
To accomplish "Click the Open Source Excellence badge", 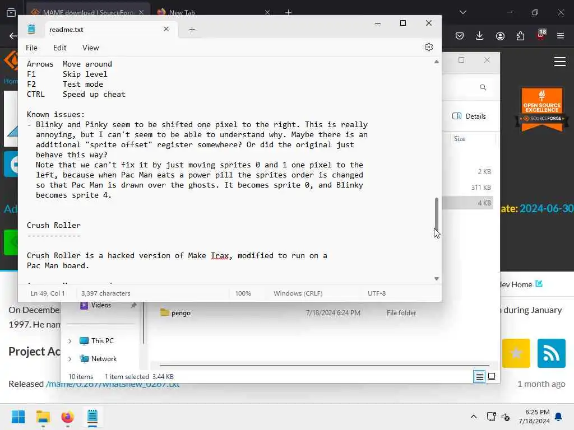I will click(x=542, y=109).
